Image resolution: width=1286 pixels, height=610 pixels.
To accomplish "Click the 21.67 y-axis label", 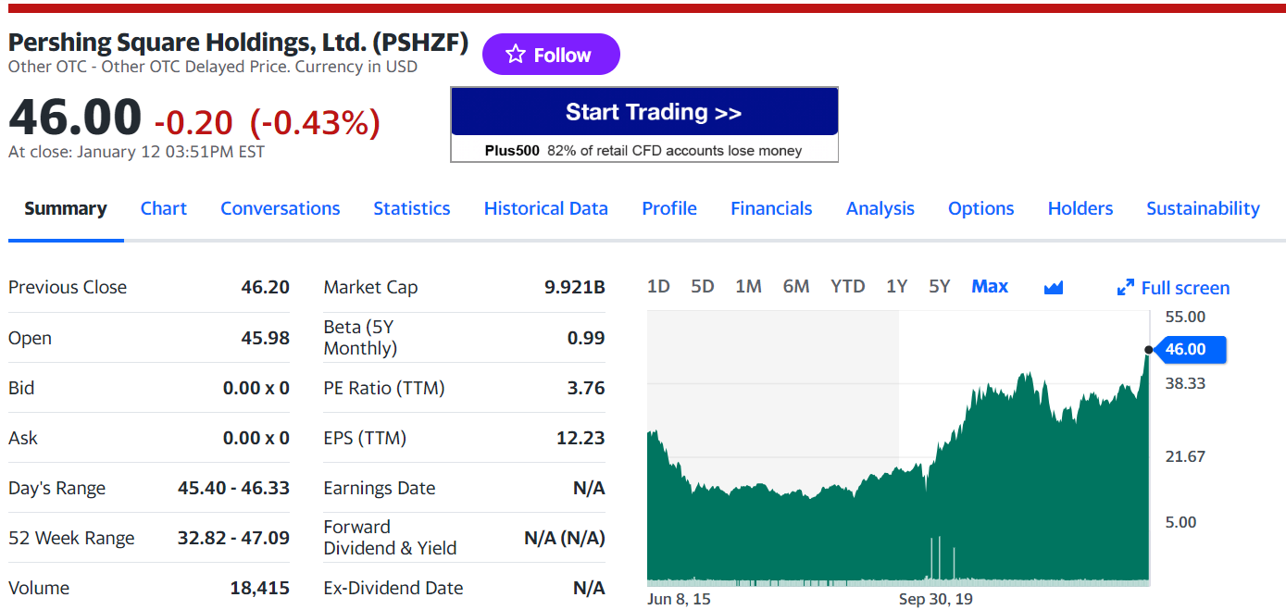I will pyautogui.click(x=1185, y=456).
